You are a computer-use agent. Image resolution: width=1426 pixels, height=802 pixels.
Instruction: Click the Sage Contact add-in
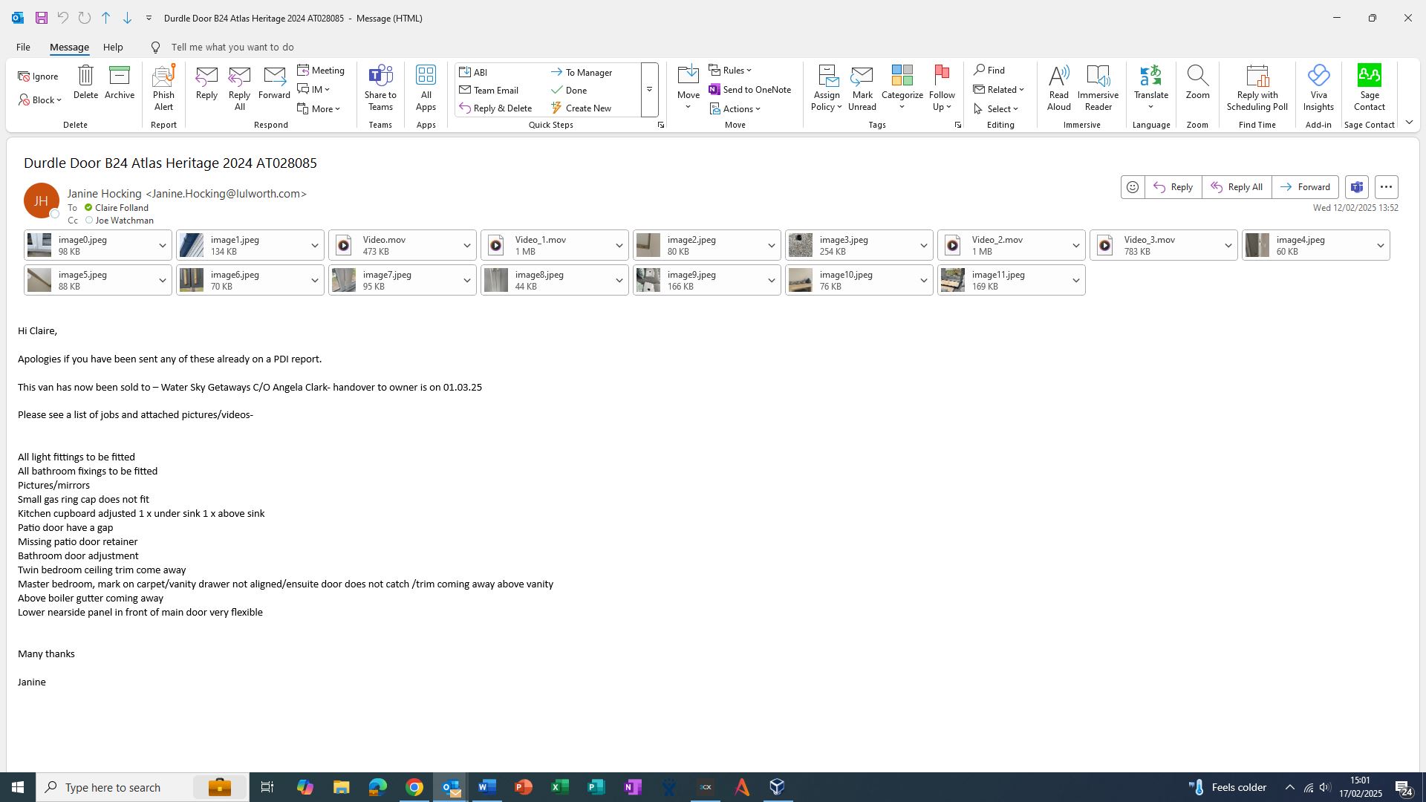pos(1369,88)
